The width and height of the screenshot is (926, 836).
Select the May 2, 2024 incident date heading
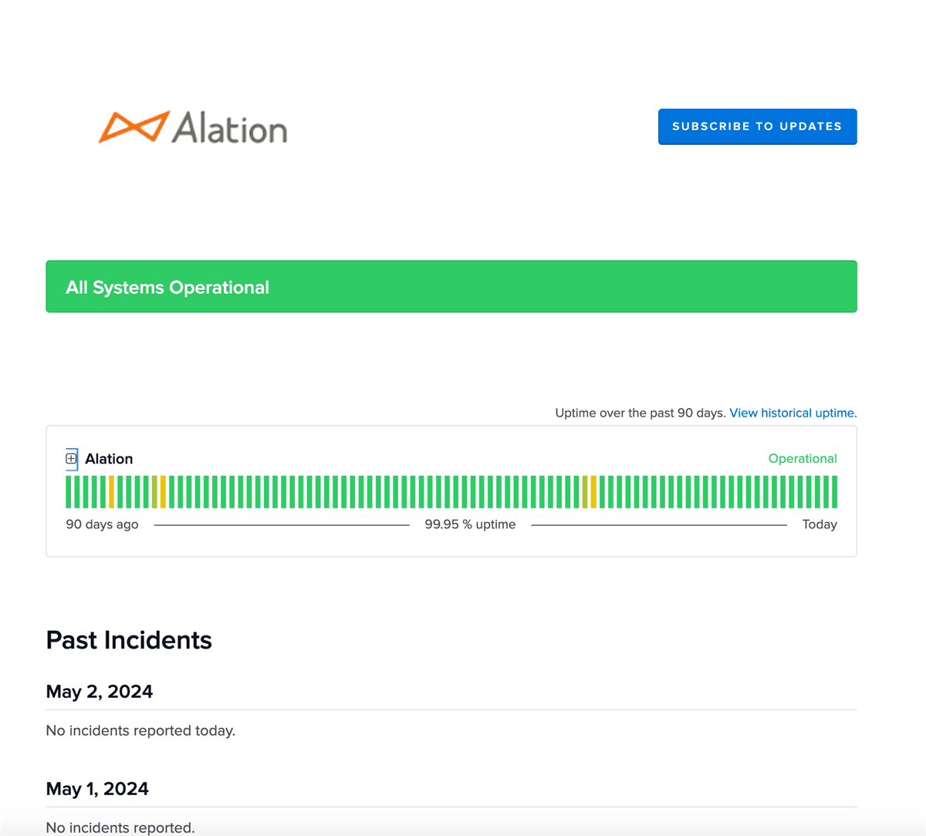(x=100, y=691)
